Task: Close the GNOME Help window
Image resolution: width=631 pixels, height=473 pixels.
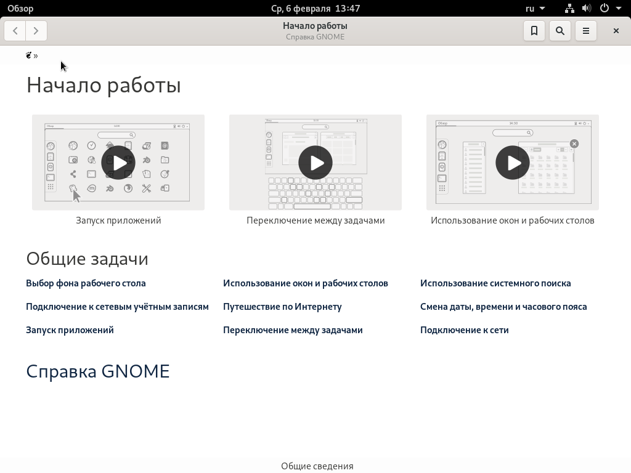Action: [616, 31]
